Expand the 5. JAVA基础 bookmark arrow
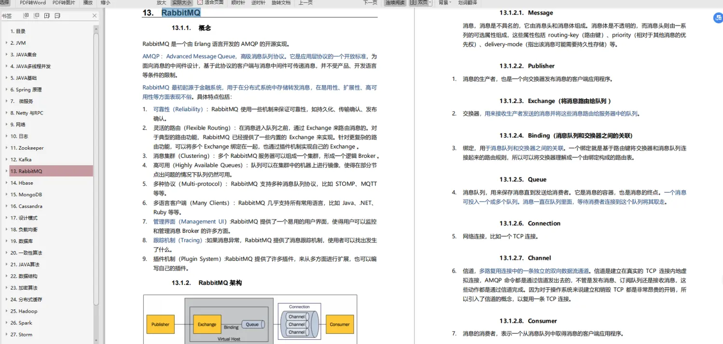 click(x=6, y=78)
